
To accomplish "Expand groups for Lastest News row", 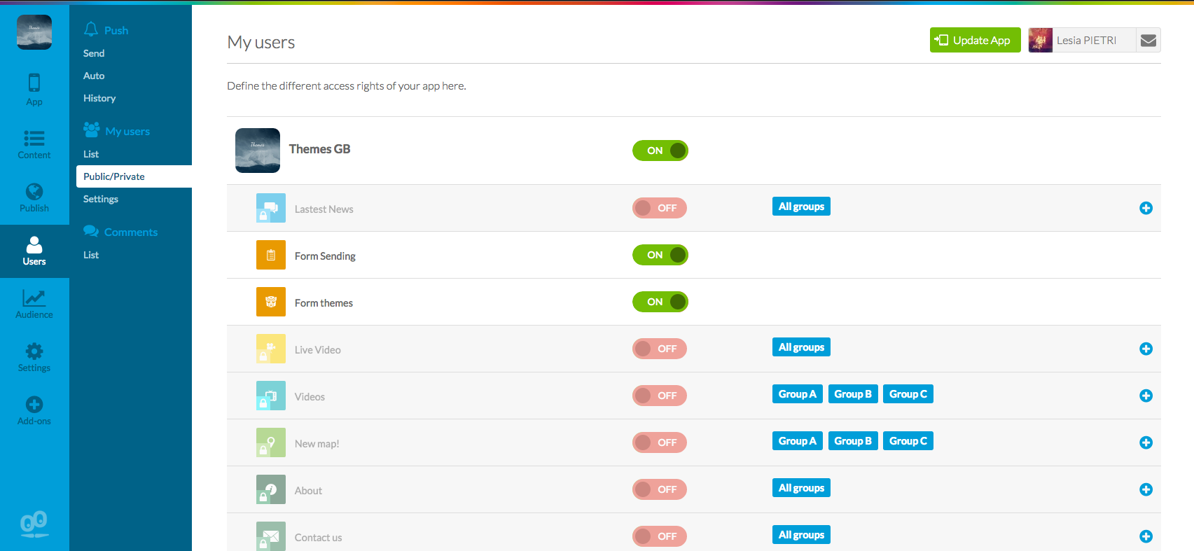I will 1146,208.
